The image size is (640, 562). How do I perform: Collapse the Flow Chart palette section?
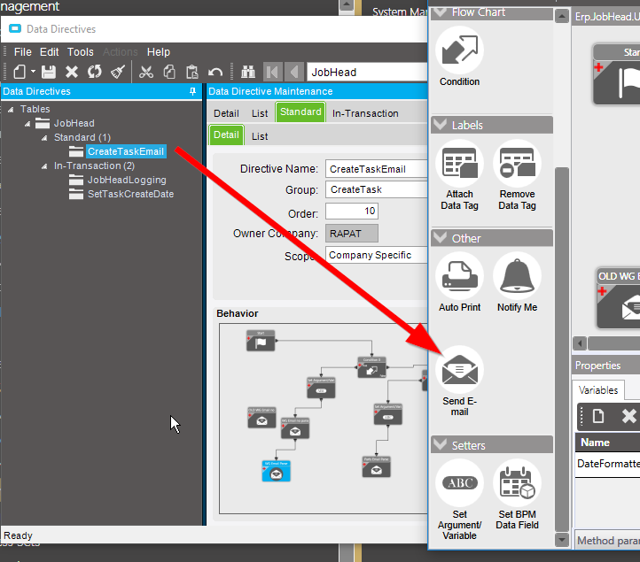coord(440,12)
